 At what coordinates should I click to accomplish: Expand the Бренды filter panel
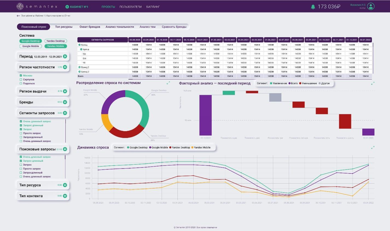coord(65,102)
